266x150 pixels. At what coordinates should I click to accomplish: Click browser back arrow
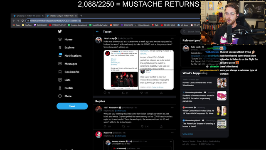click(x=14, y=20)
